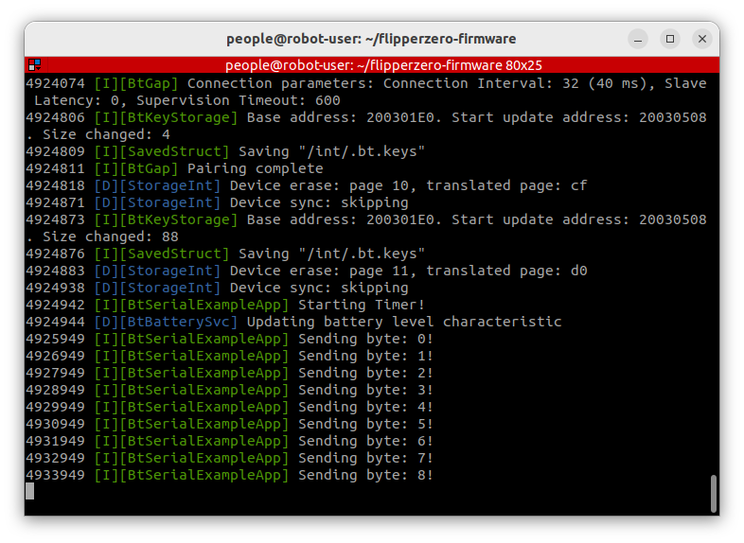Click the [BtBatterySvc] tag
The height and width of the screenshot is (543, 744).
pos(178,322)
